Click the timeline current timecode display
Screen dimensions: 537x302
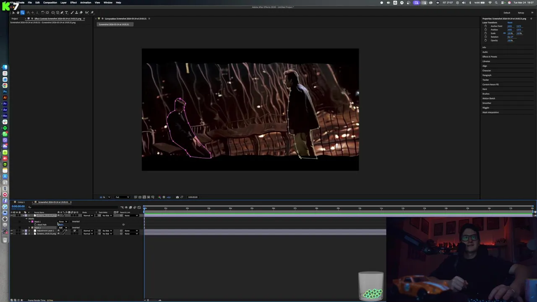[18, 206]
